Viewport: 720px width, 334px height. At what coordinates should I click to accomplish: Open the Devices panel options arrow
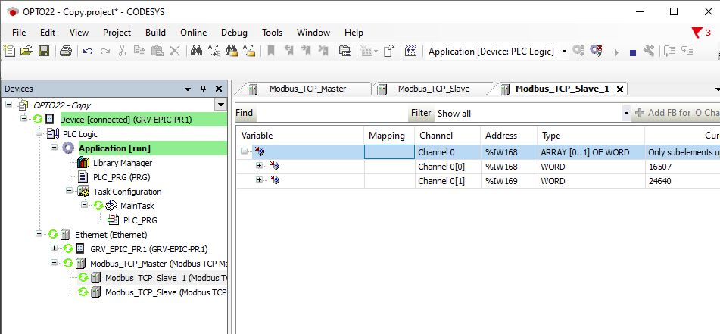[187, 89]
